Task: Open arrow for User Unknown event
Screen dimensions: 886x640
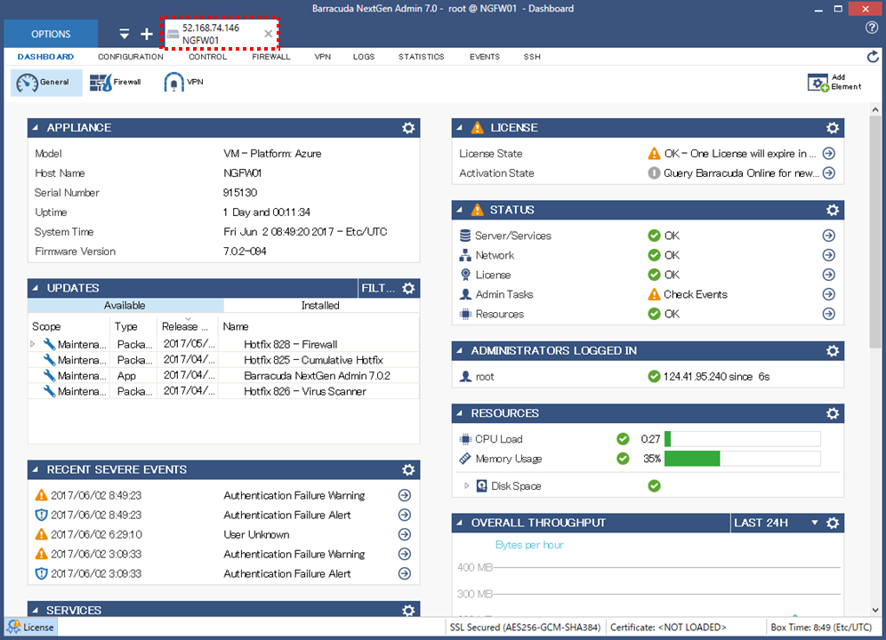Action: point(405,534)
